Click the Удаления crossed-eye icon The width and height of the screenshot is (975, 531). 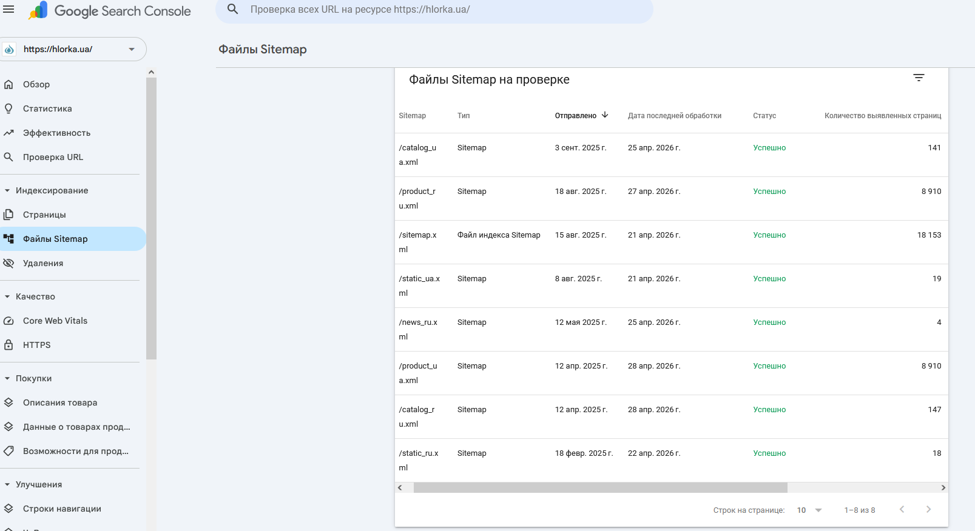8,263
